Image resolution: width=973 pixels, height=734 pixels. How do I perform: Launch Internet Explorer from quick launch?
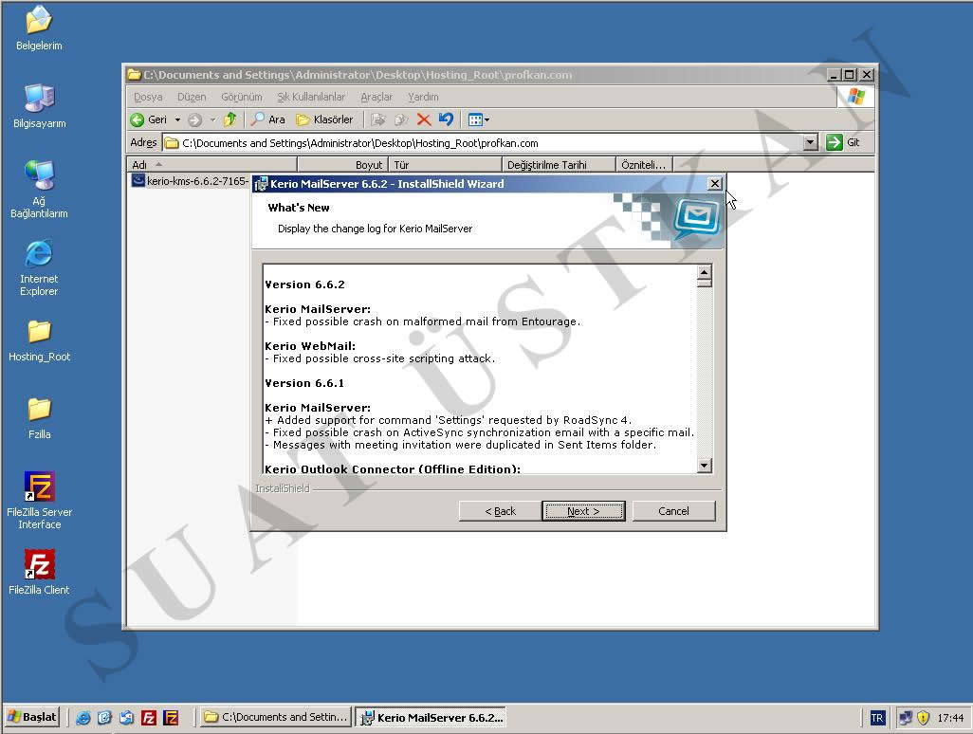pyautogui.click(x=83, y=718)
